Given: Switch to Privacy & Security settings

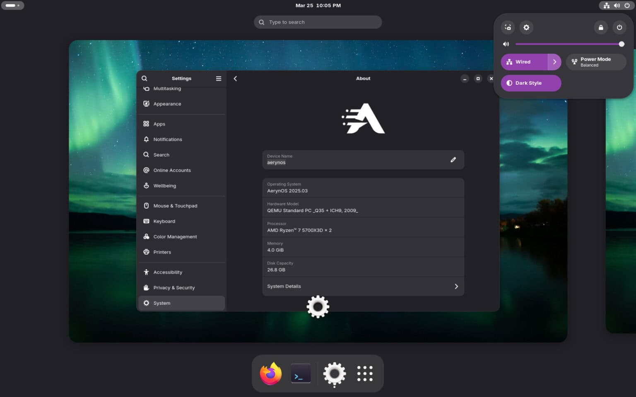Looking at the screenshot, I should 174,287.
